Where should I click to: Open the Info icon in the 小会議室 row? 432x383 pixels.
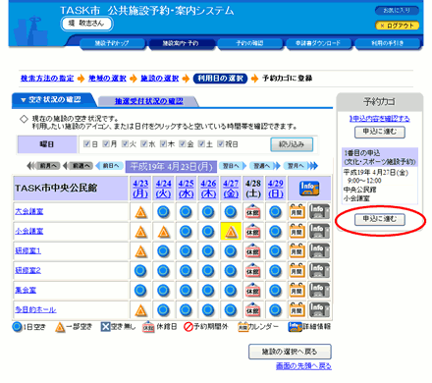(x=319, y=232)
